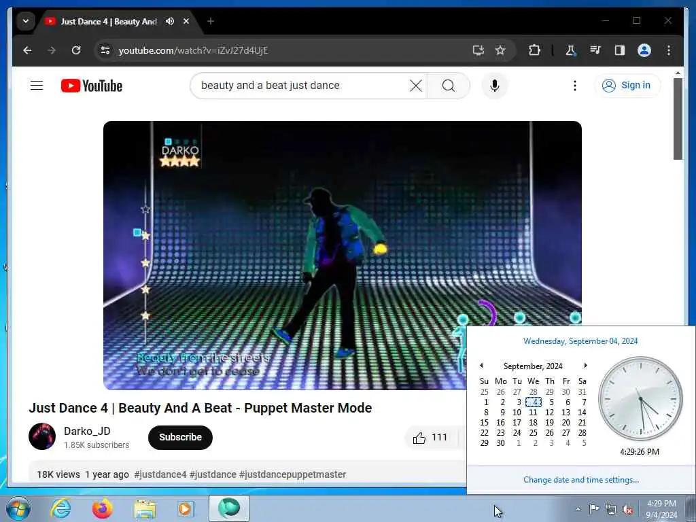
Task: Like the video with the thumbs up
Action: 430,438
